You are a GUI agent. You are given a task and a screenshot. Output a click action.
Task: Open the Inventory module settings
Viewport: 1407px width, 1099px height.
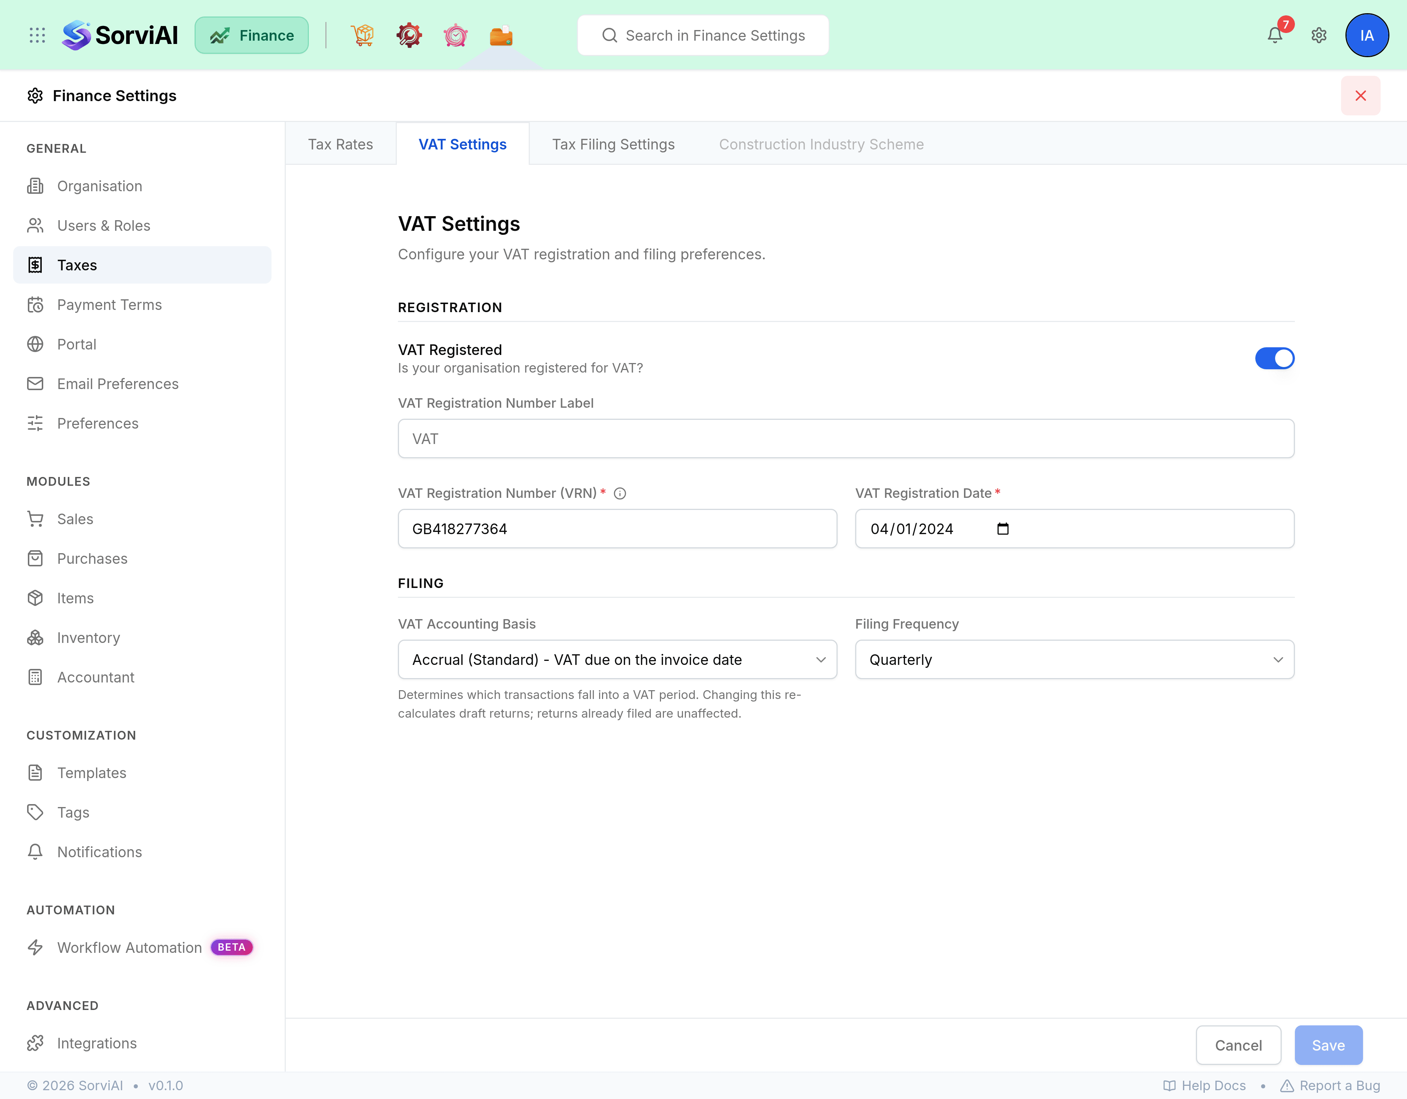coord(143,638)
